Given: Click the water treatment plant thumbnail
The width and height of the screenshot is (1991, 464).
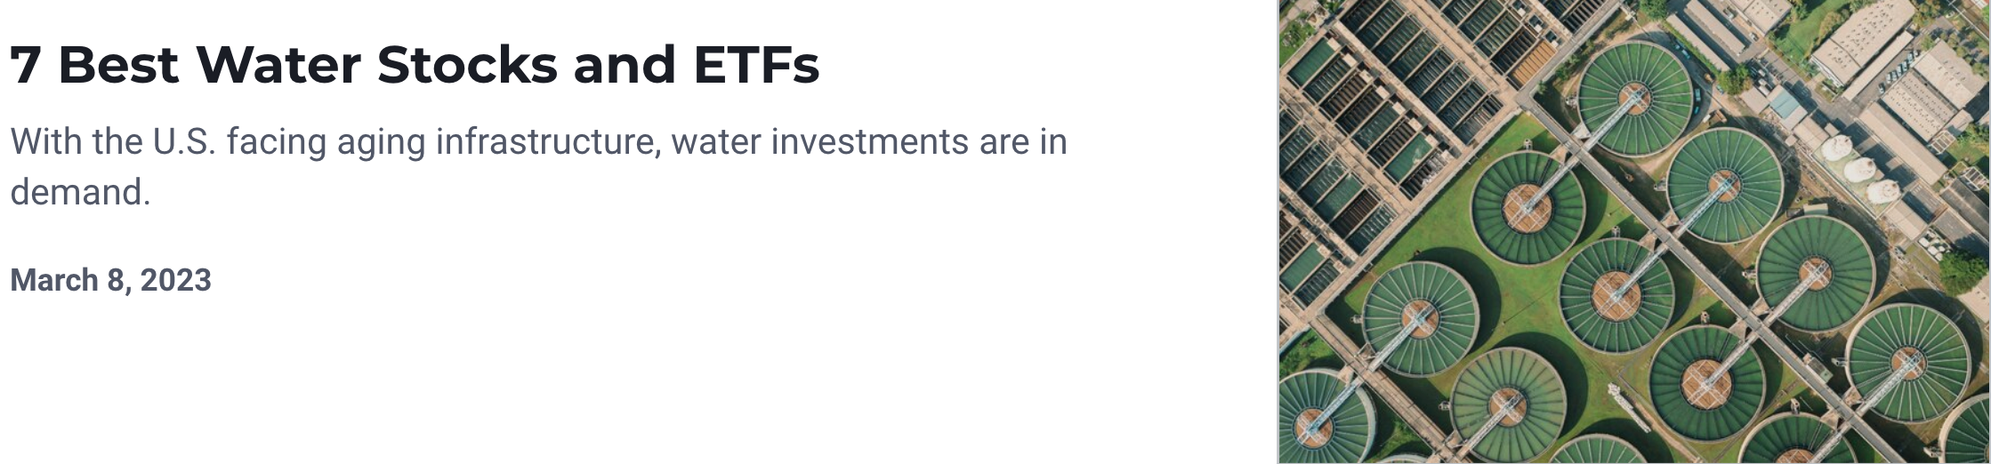Looking at the screenshot, I should pos(1633,232).
